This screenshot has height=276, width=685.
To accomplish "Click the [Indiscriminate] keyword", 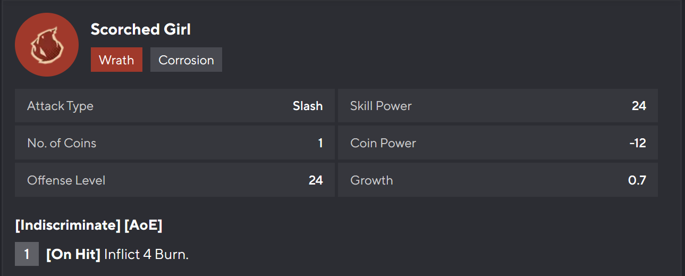I will pos(68,225).
